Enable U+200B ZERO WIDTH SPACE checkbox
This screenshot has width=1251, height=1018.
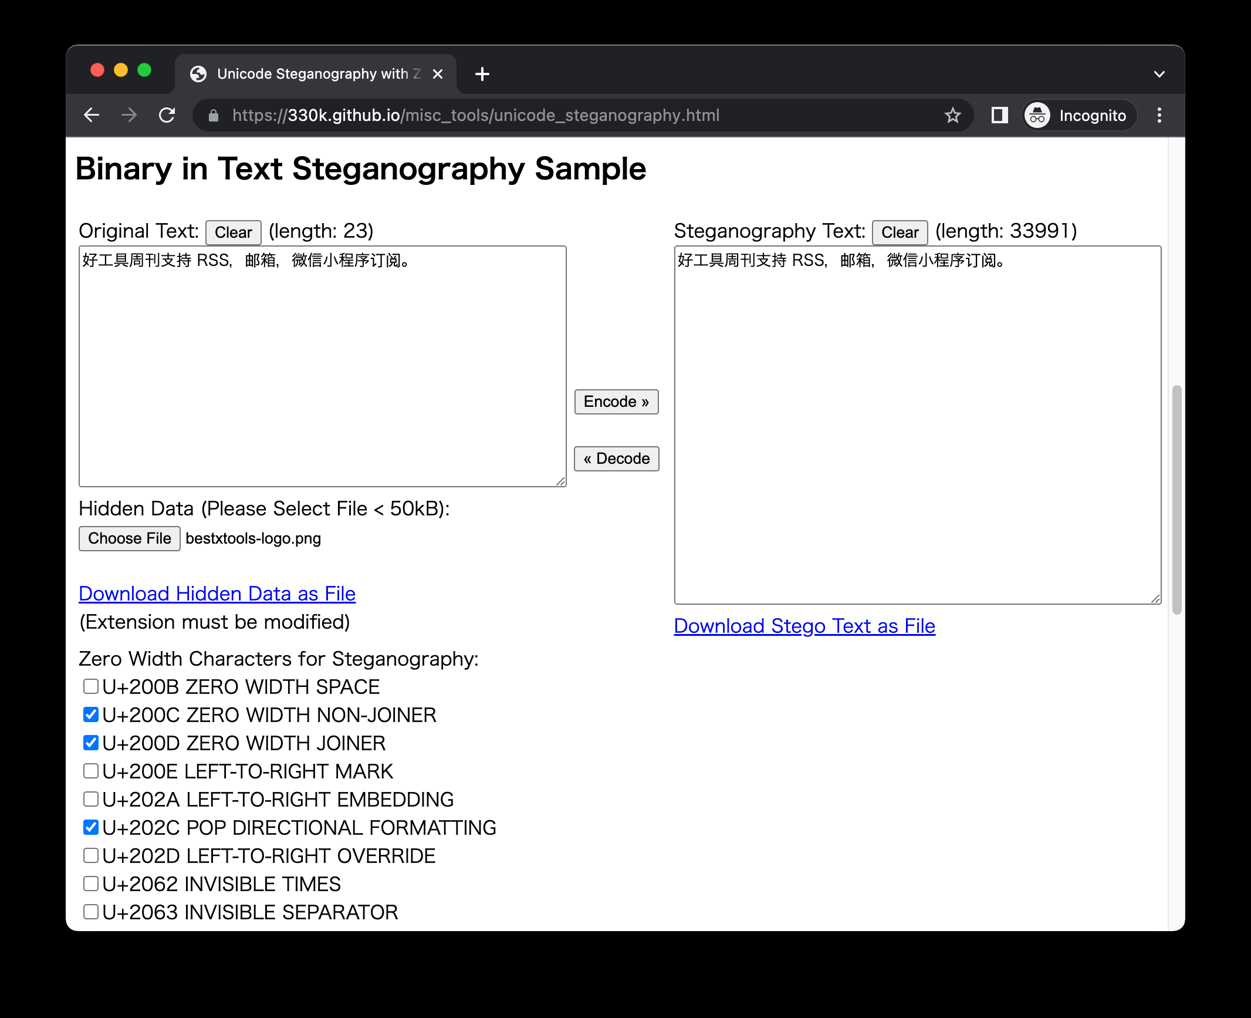pos(91,686)
